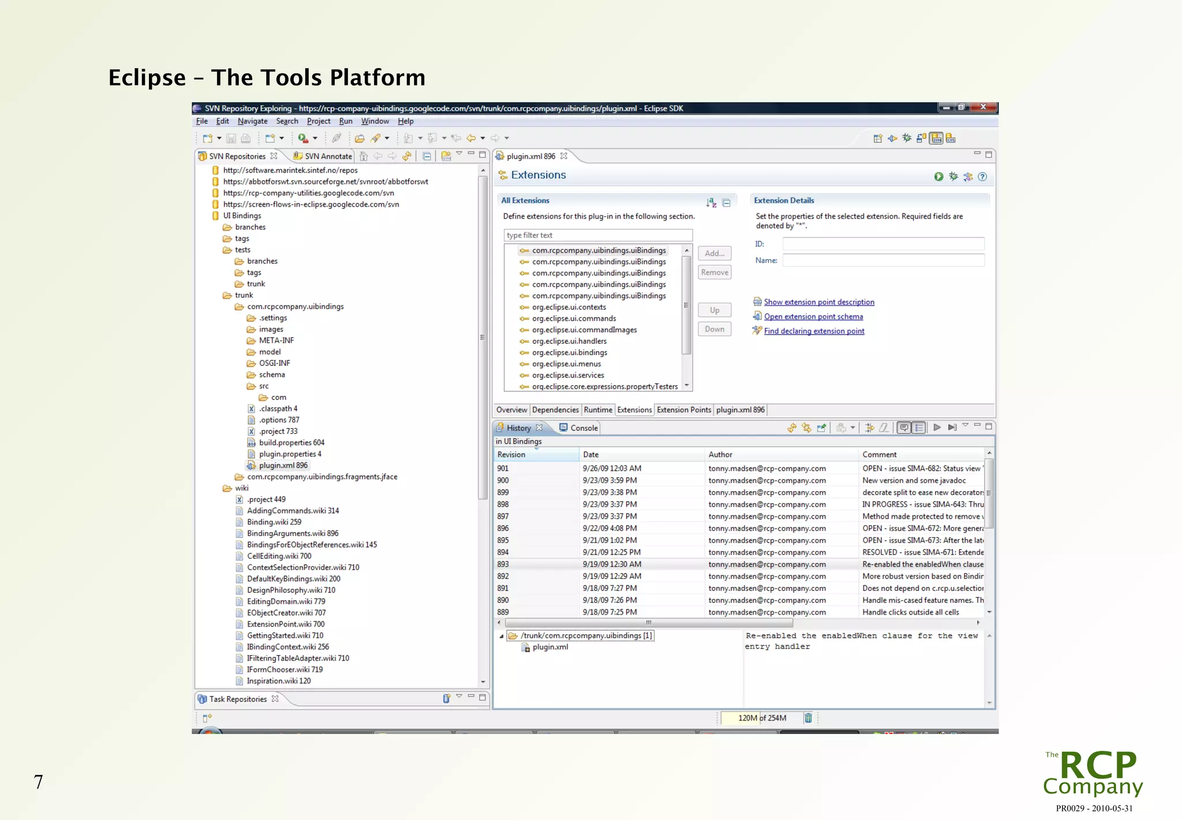Click the Name input field
This screenshot has height=820, width=1182.
(x=883, y=260)
